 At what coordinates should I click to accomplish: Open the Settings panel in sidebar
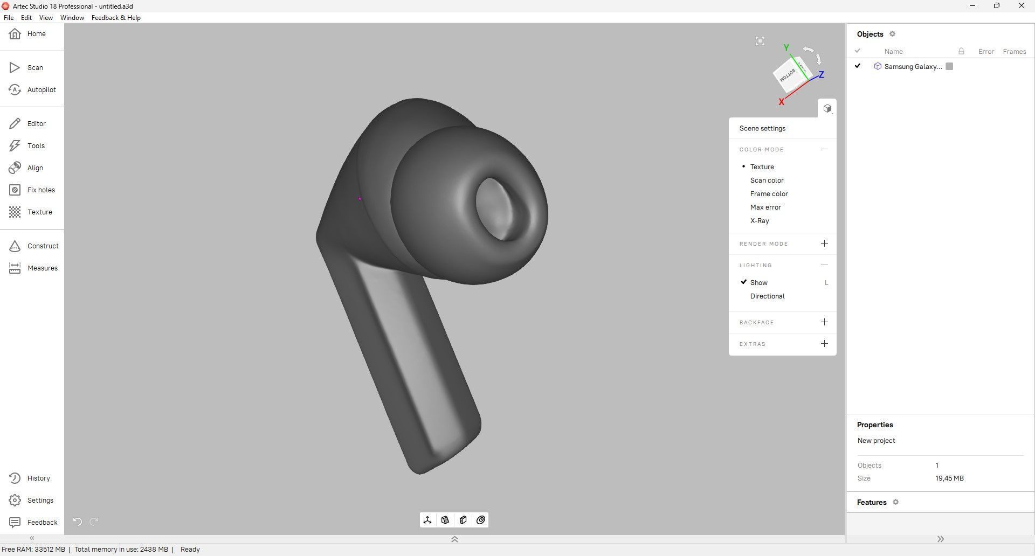(x=32, y=501)
